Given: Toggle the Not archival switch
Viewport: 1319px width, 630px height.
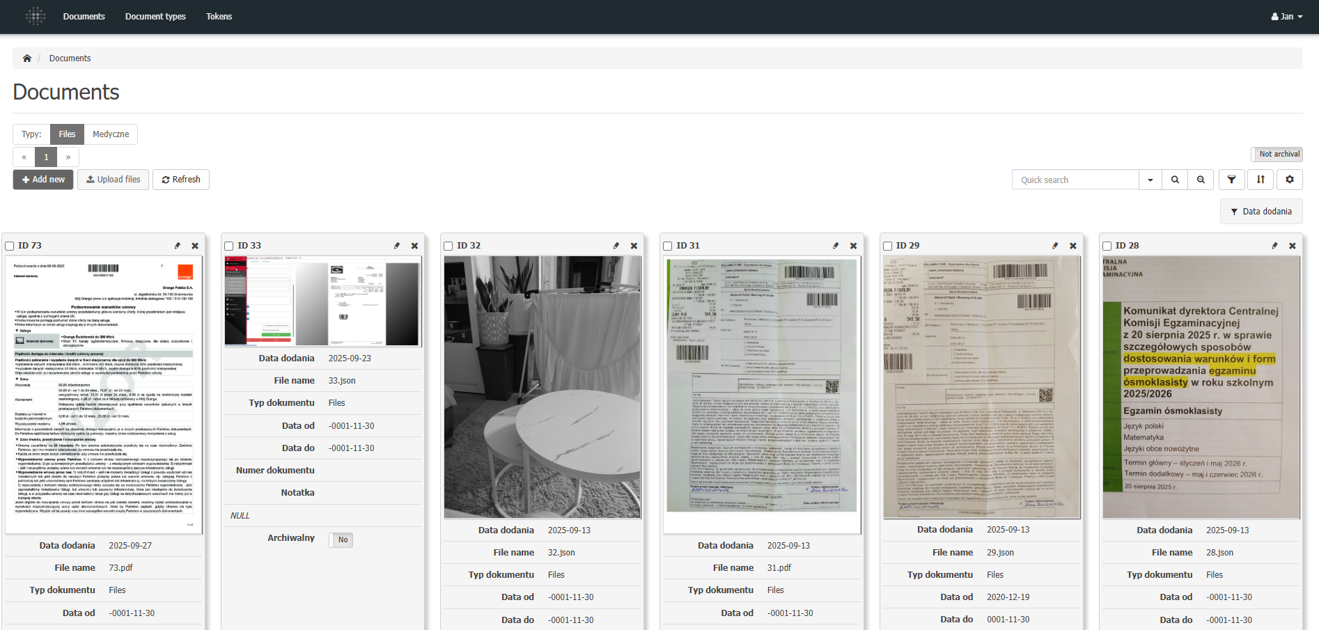Looking at the screenshot, I should [1277, 155].
